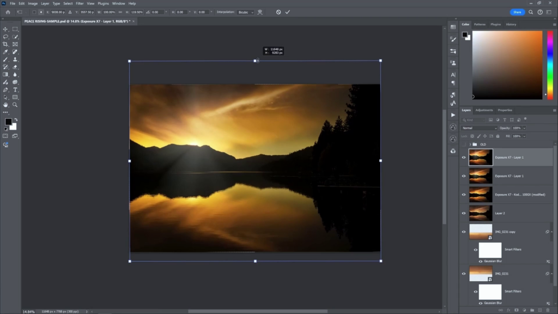The width and height of the screenshot is (558, 314).
Task: Click the Share button
Action: (517, 12)
